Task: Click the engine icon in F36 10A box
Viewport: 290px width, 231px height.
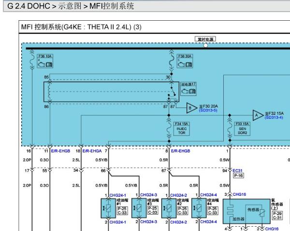Action: pos(41,65)
